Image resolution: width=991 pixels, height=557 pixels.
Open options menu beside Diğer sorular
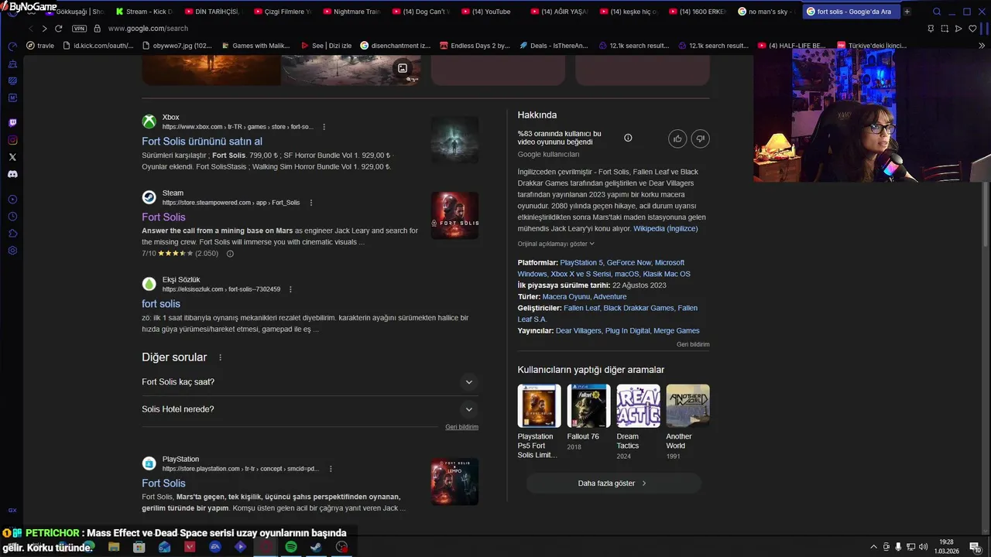point(220,357)
